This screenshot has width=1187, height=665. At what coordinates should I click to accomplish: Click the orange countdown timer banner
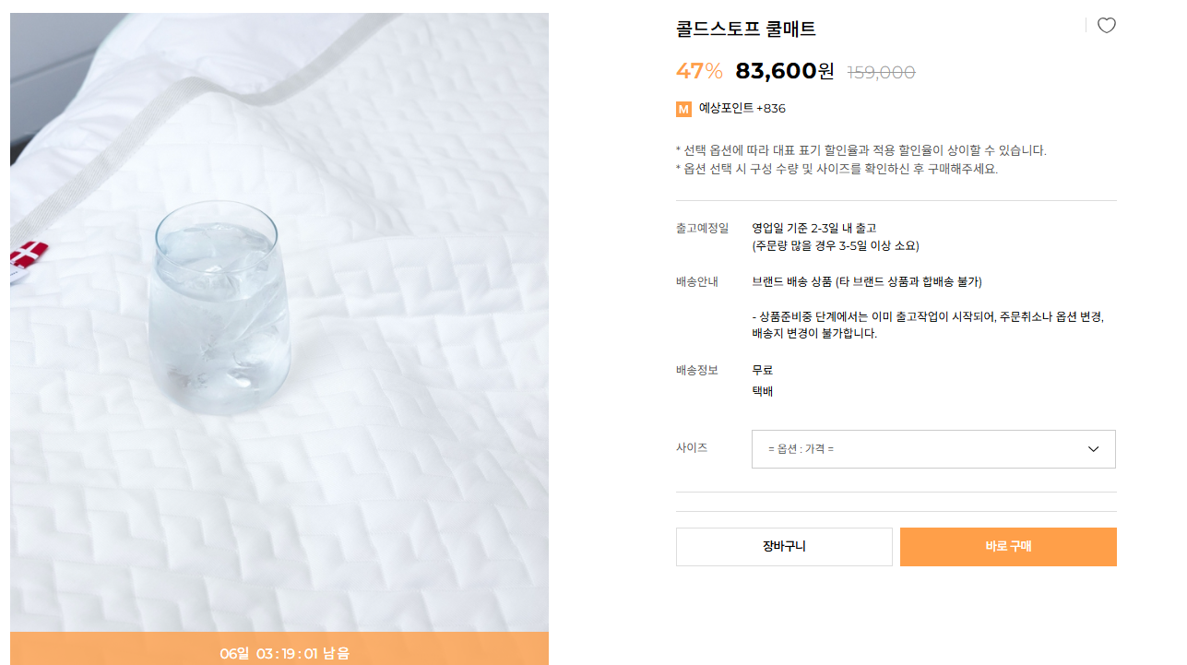coord(279,652)
